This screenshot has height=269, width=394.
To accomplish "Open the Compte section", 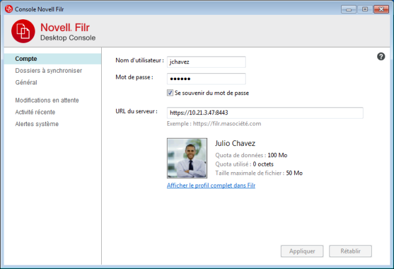I will click(x=26, y=59).
